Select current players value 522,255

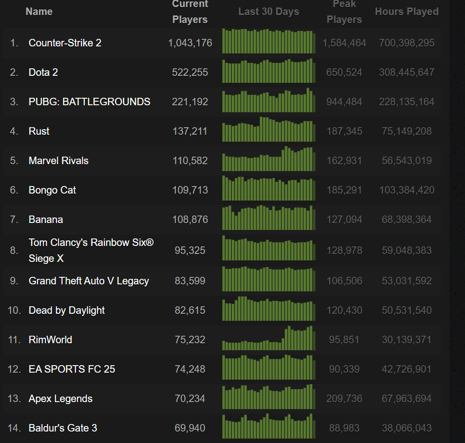190,72
